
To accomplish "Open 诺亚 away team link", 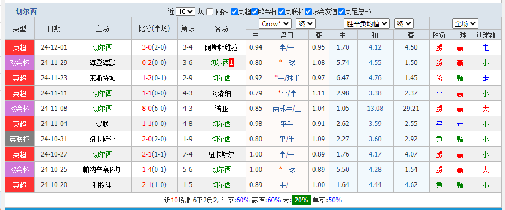I will pyautogui.click(x=221, y=109).
